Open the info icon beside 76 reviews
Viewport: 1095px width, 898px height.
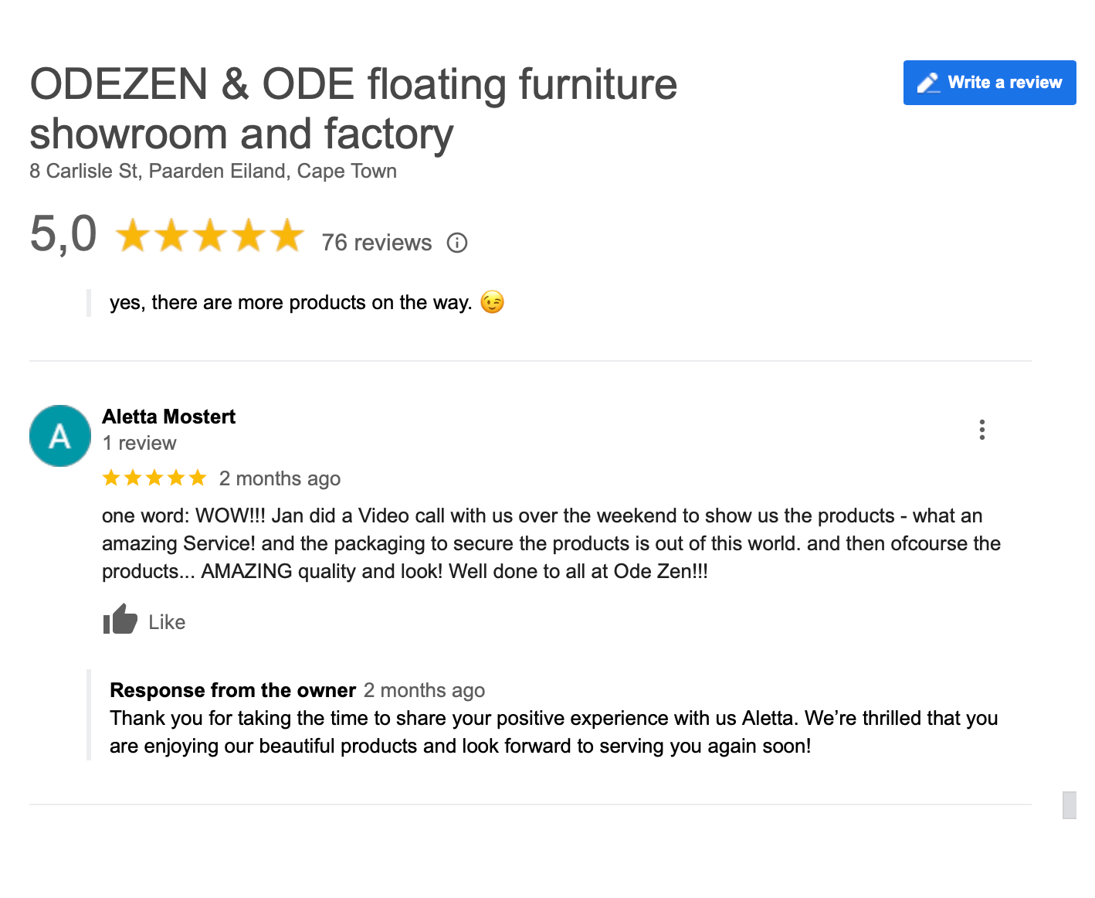tap(457, 243)
